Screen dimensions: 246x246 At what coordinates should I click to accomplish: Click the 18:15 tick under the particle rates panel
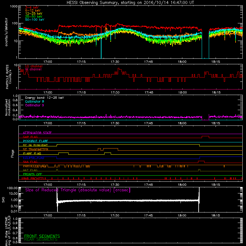pos(216,93)
